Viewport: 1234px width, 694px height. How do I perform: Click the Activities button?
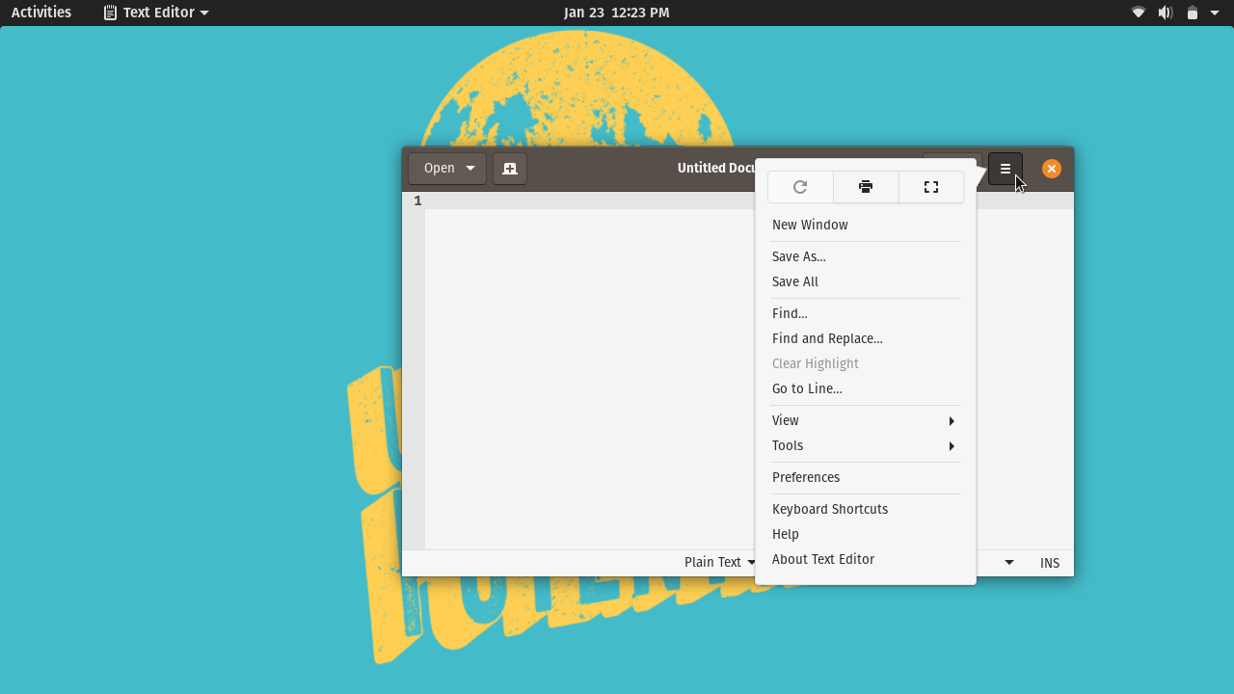click(x=41, y=13)
